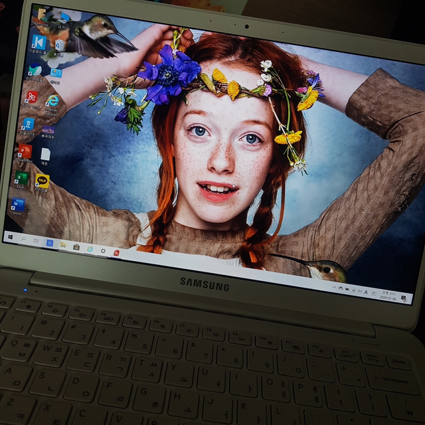This screenshot has height=425, width=425.
Task: Open the Windows Start menu
Action: [11, 237]
